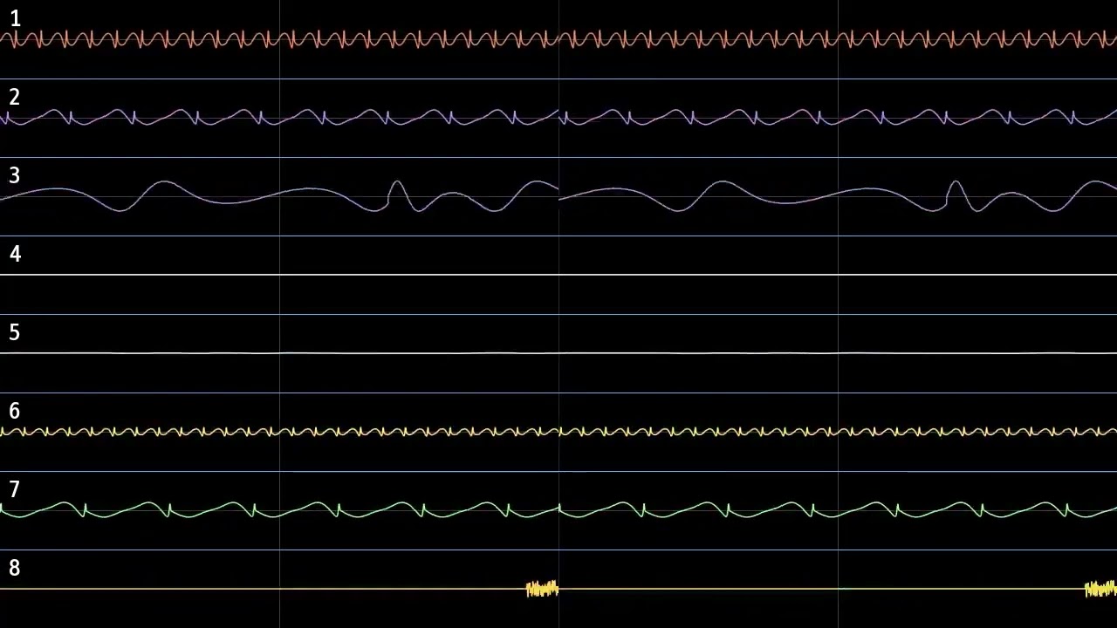Click the noise burst at channel 8's right end

tap(1100, 589)
